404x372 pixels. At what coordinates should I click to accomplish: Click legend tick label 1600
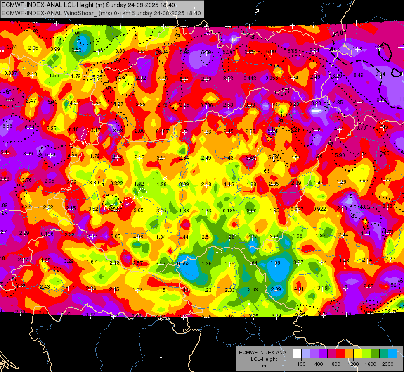coord(371,364)
